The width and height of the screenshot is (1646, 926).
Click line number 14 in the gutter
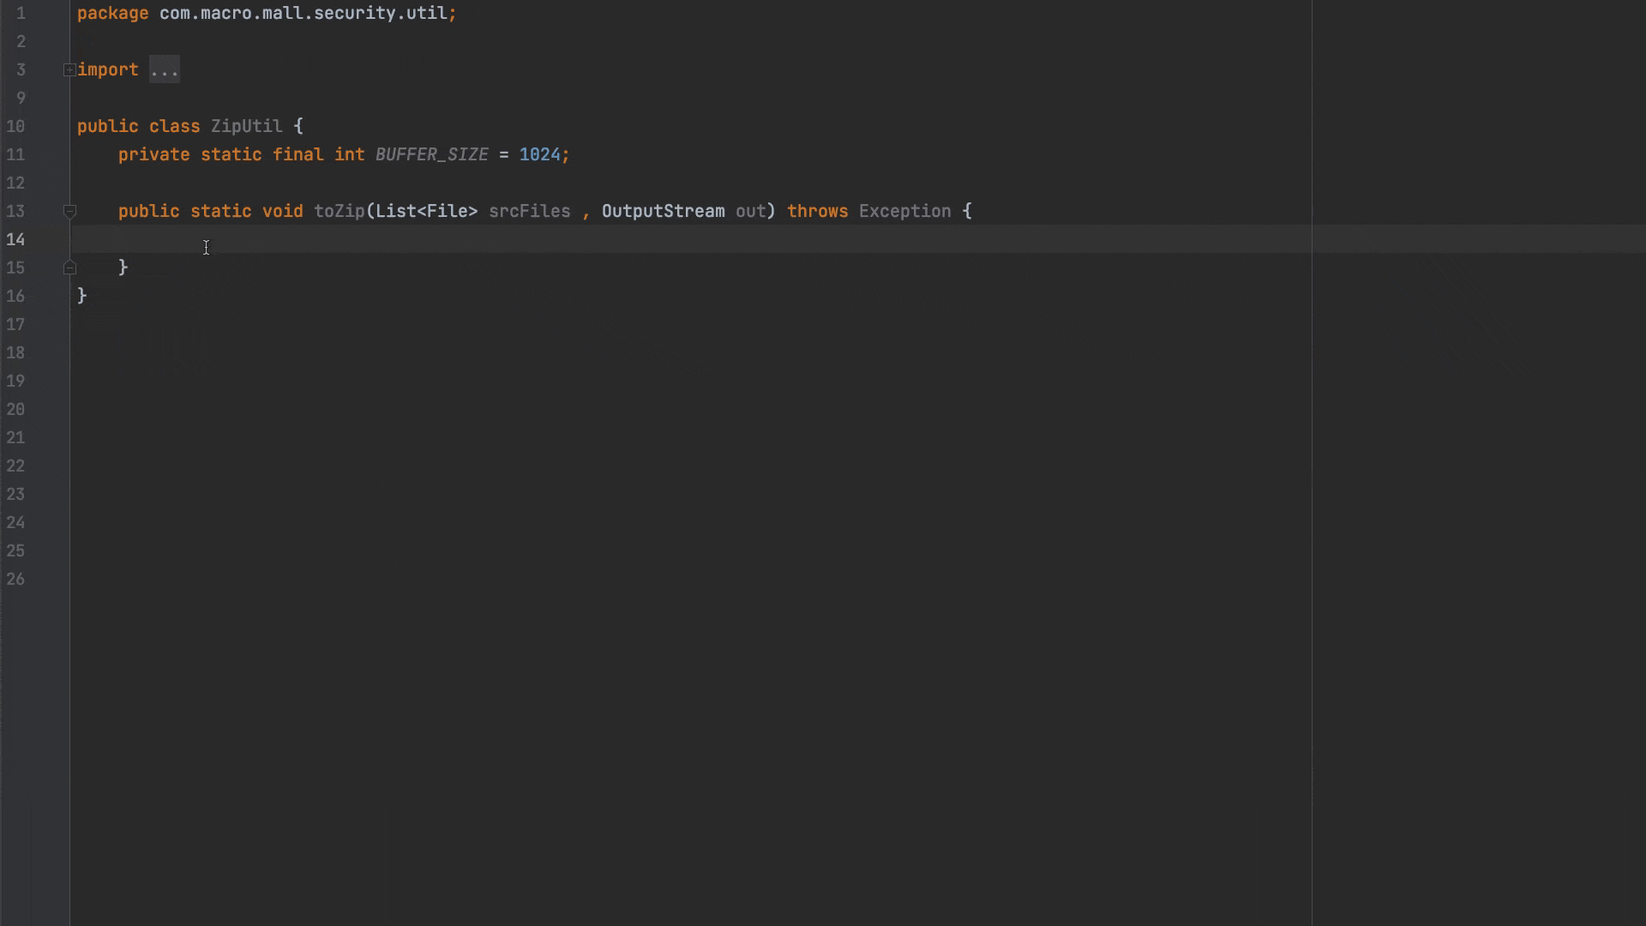[15, 240]
